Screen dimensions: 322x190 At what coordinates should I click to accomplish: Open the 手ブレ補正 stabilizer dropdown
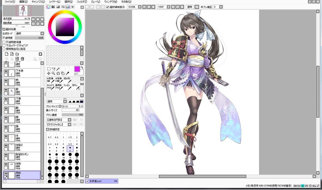tap(221, 7)
